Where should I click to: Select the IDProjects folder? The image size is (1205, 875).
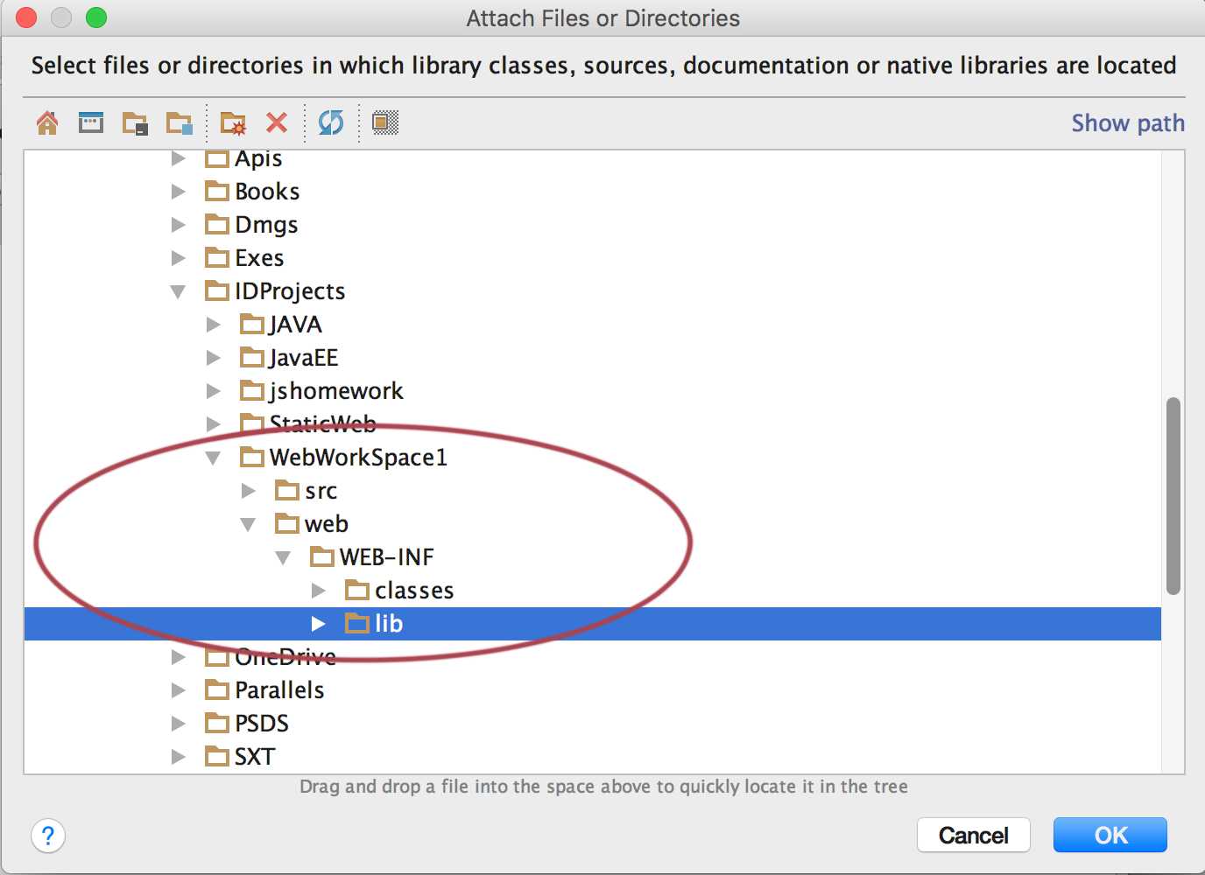coord(275,291)
